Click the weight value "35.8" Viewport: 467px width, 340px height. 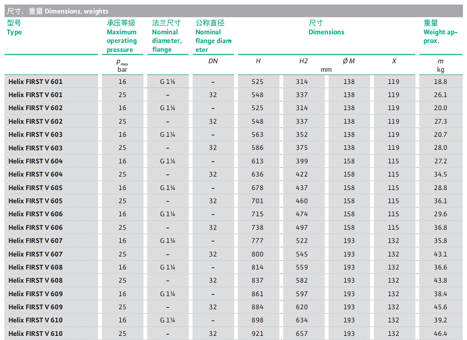tap(441, 241)
